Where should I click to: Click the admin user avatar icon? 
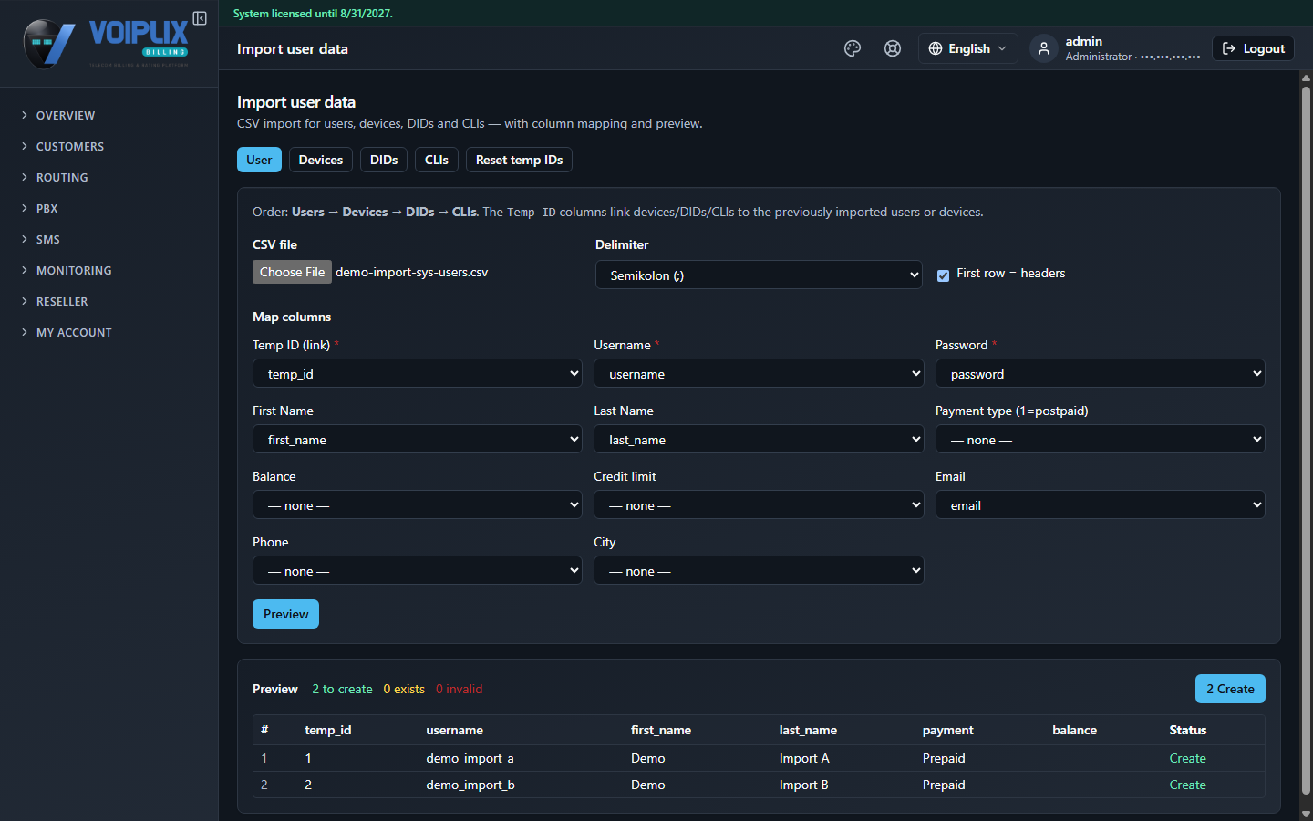(x=1044, y=48)
